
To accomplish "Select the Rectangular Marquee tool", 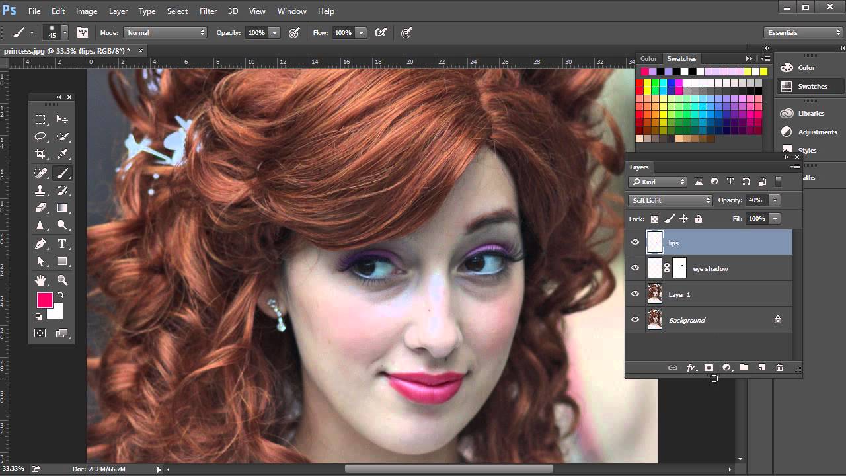I will [x=41, y=120].
